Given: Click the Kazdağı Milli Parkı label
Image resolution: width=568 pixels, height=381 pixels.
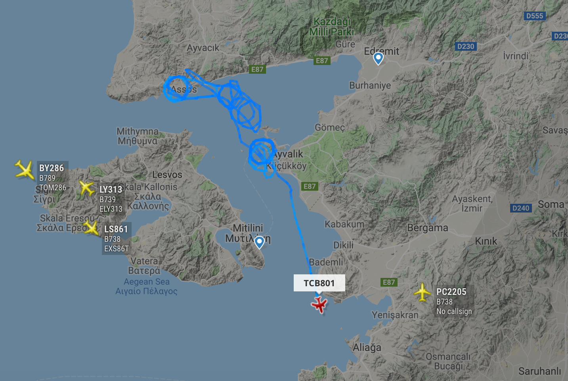Looking at the screenshot, I should pyautogui.click(x=332, y=27).
